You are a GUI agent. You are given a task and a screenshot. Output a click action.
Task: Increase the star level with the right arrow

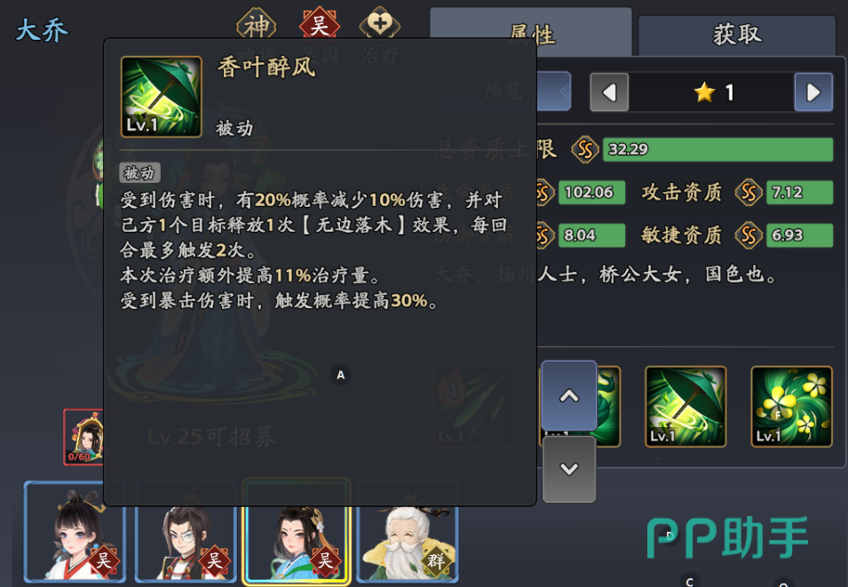coord(813,92)
